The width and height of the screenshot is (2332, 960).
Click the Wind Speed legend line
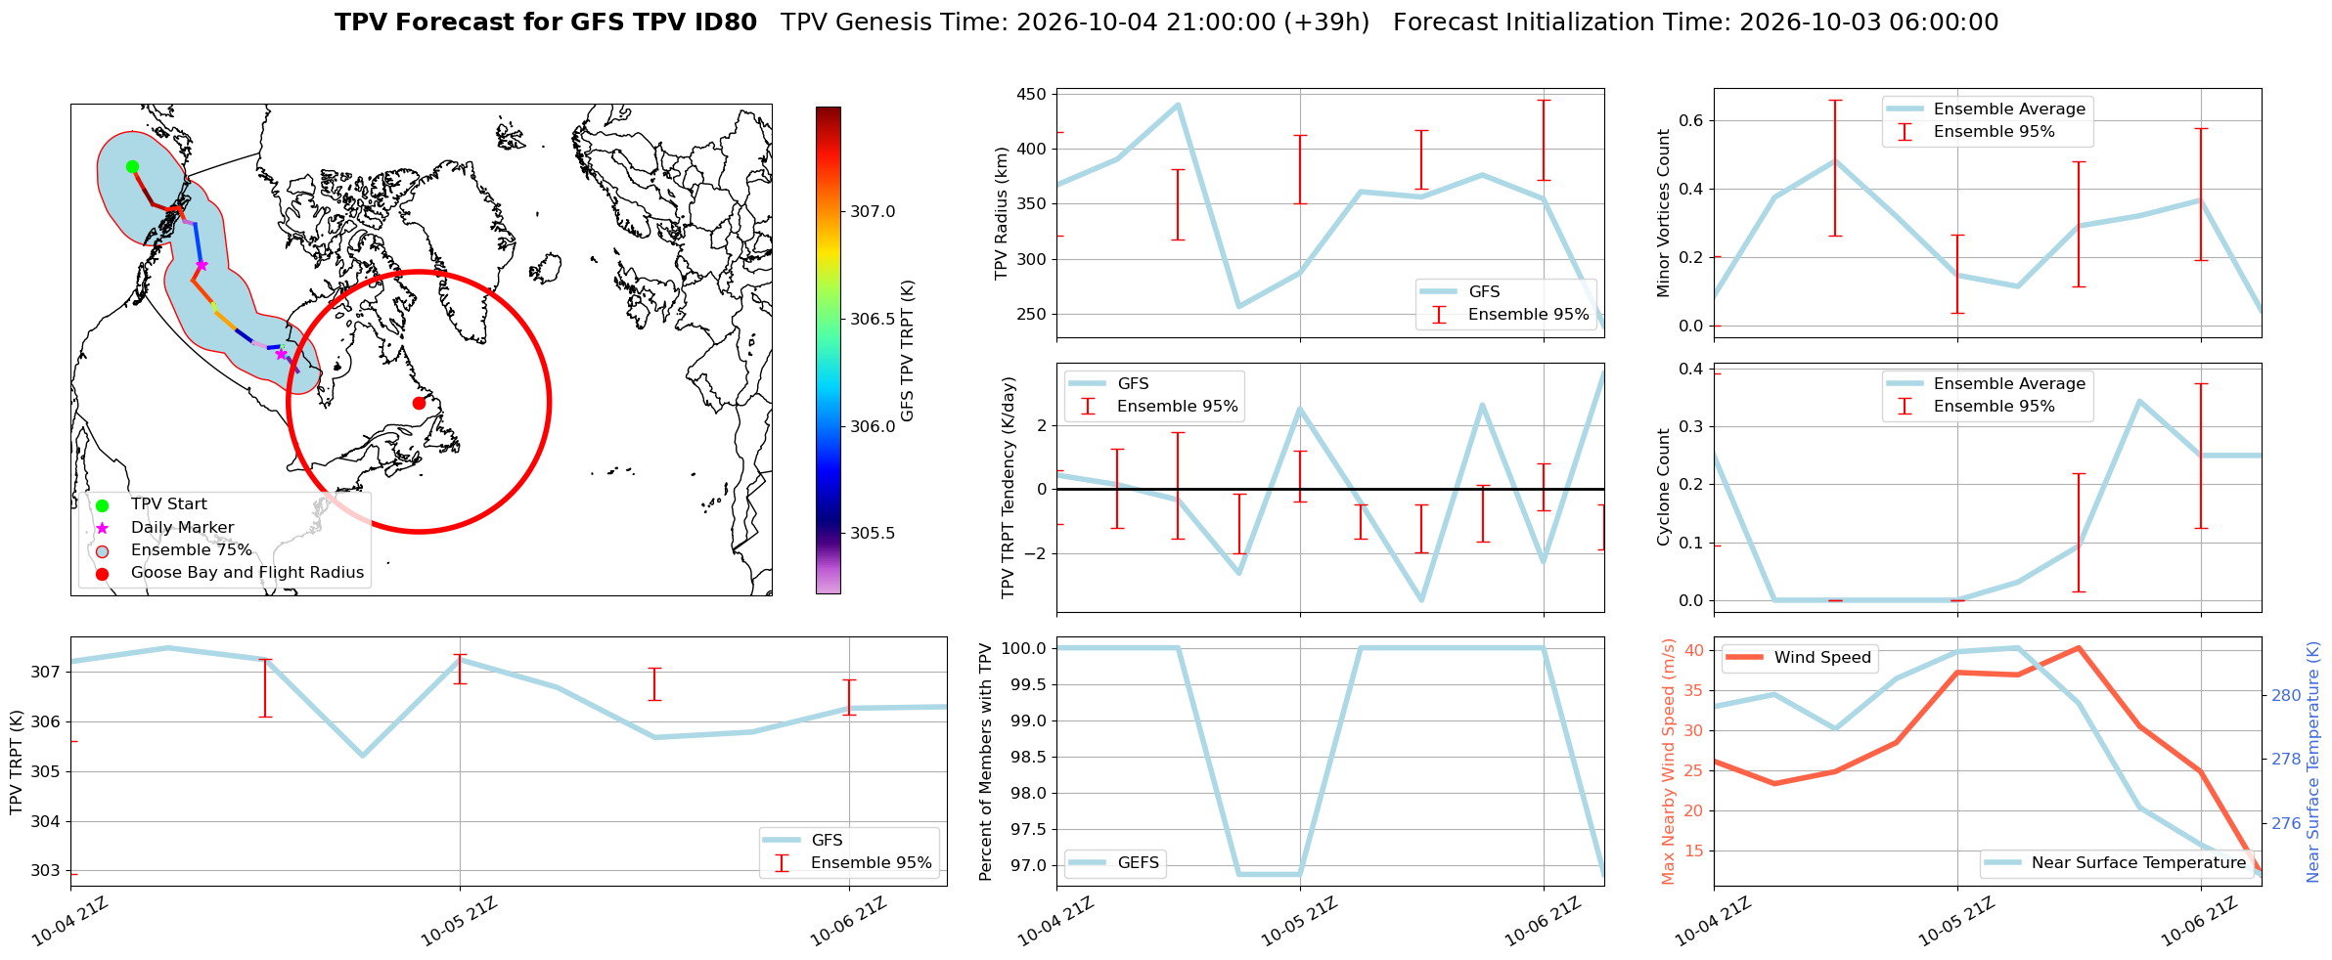point(1743,658)
